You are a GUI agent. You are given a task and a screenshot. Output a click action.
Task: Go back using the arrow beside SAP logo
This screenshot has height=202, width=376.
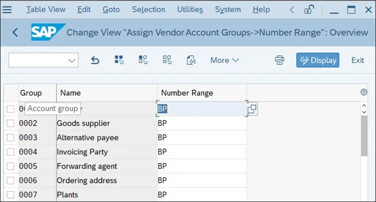point(15,32)
